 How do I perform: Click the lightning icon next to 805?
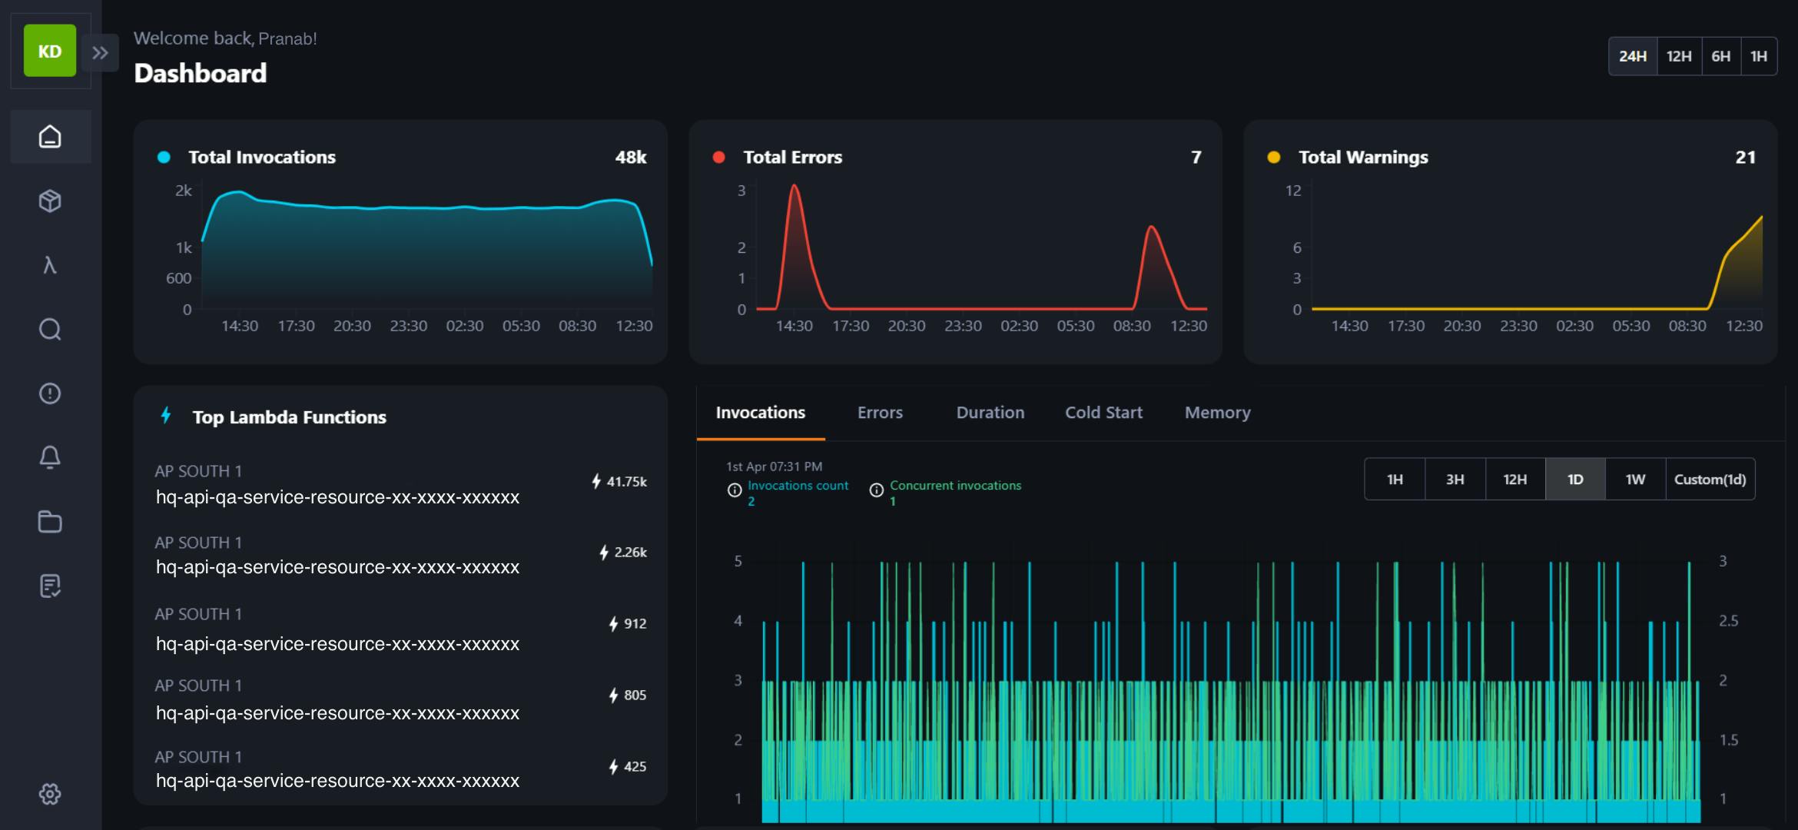click(x=613, y=696)
